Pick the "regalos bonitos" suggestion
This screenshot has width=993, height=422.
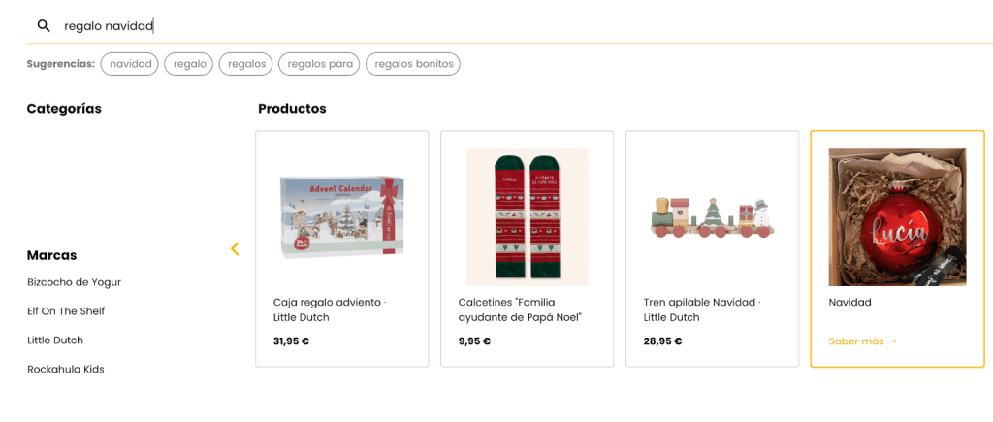413,64
